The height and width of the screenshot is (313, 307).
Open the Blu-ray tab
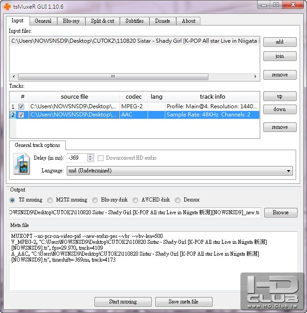pos(71,21)
